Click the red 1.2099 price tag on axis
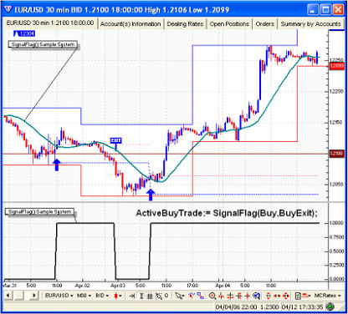Viewport: 348px width, 314px height. coord(337,66)
